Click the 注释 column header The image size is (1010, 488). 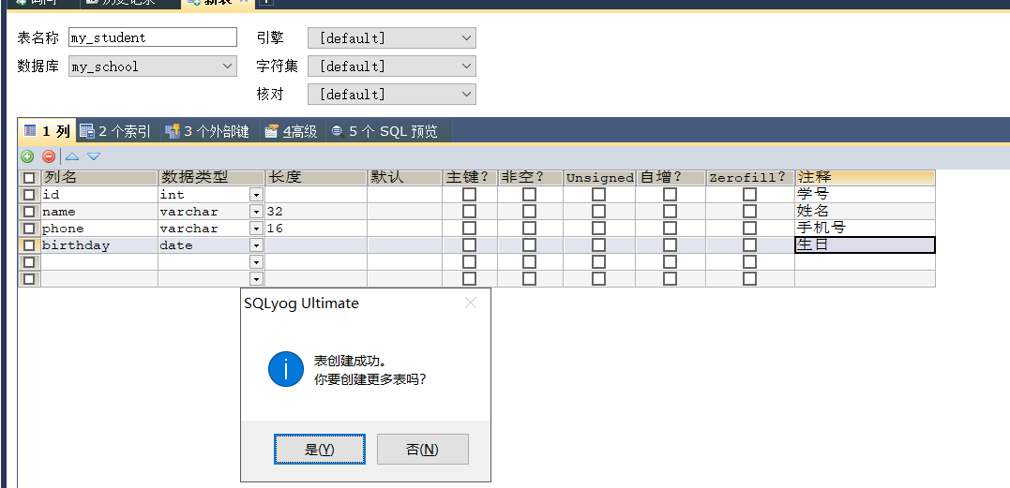point(865,177)
